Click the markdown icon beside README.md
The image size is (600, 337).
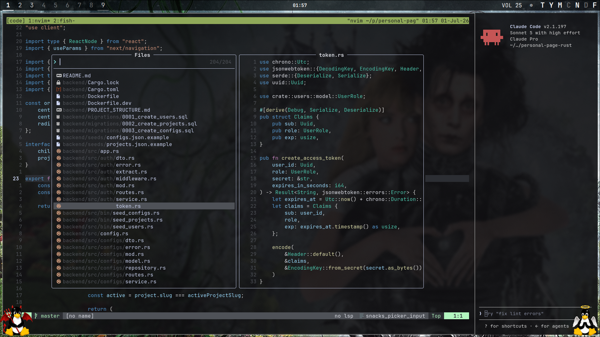tap(59, 76)
